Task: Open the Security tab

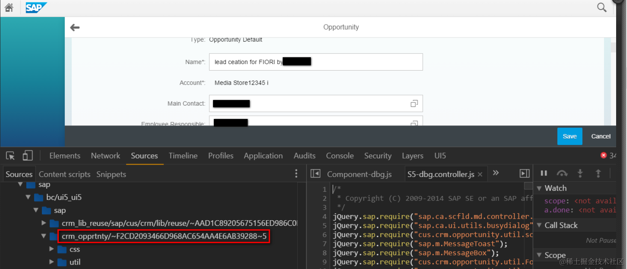Action: 378,156
